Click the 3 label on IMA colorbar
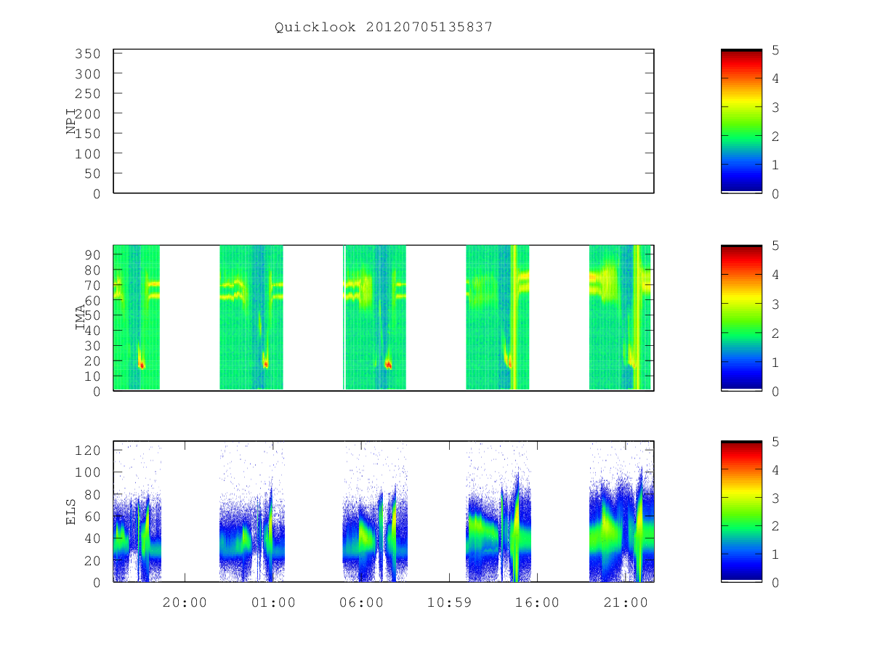The image size is (872, 654). point(775,304)
